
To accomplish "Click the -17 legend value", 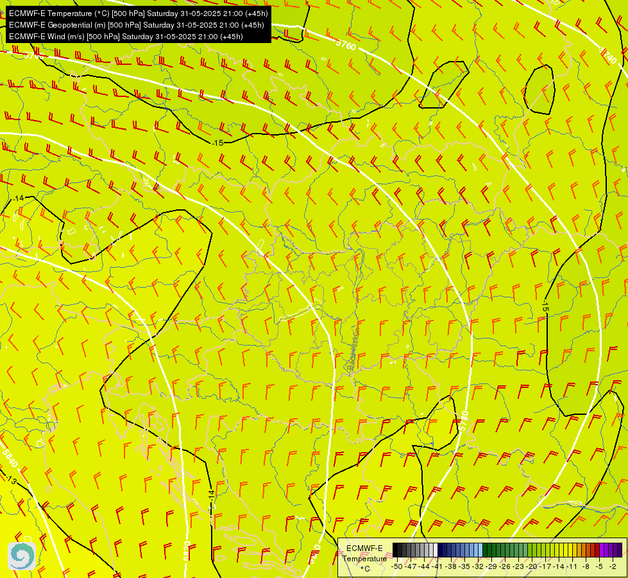I will (545, 566).
